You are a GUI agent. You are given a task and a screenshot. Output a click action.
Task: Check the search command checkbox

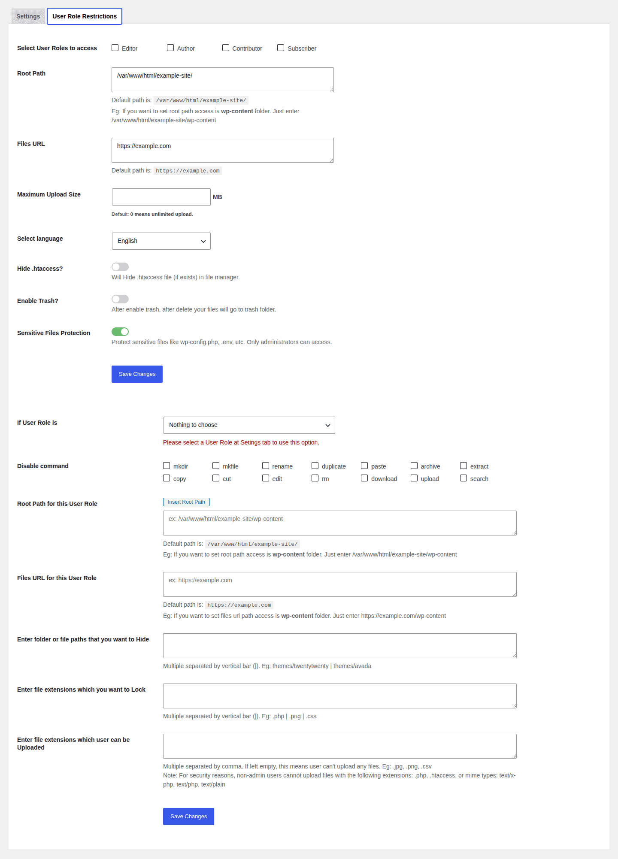tap(463, 478)
